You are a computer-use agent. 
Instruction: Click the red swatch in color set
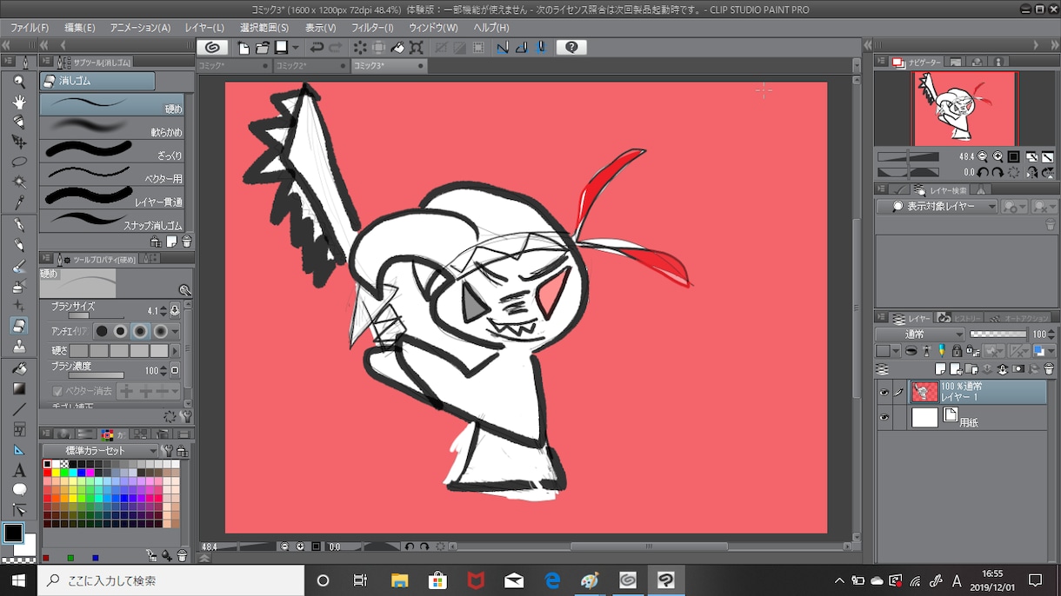[48, 473]
